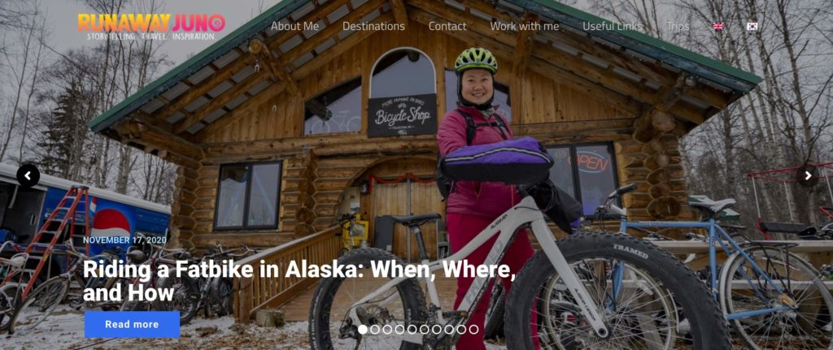Open the About Me menu item
Image resolution: width=833 pixels, height=350 pixels.
[294, 26]
